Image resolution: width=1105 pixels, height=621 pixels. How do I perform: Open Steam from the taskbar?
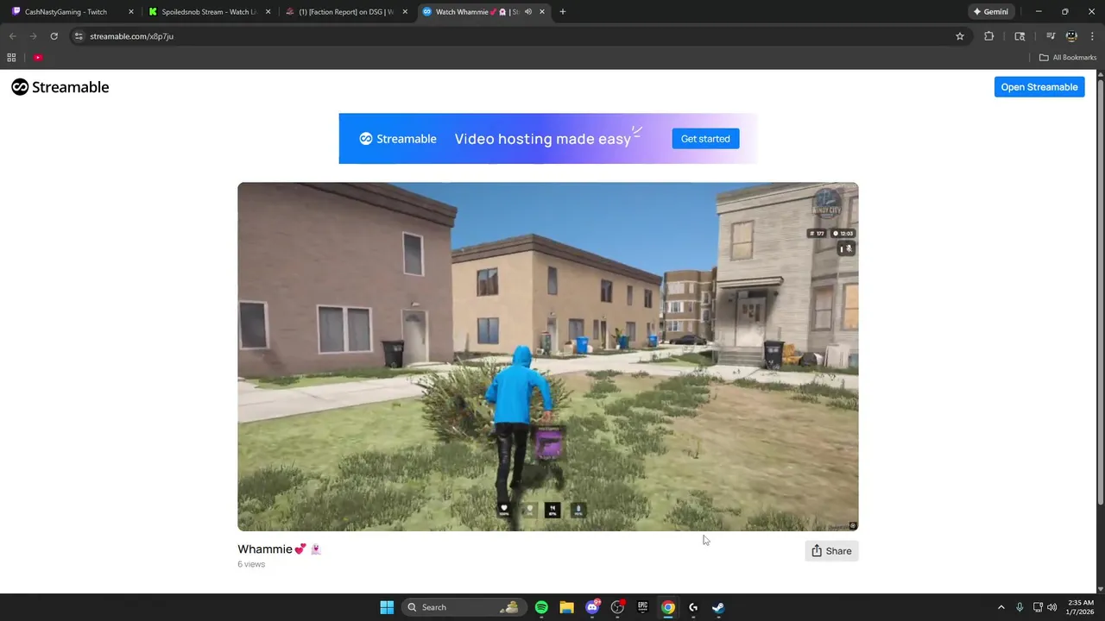pos(718,607)
